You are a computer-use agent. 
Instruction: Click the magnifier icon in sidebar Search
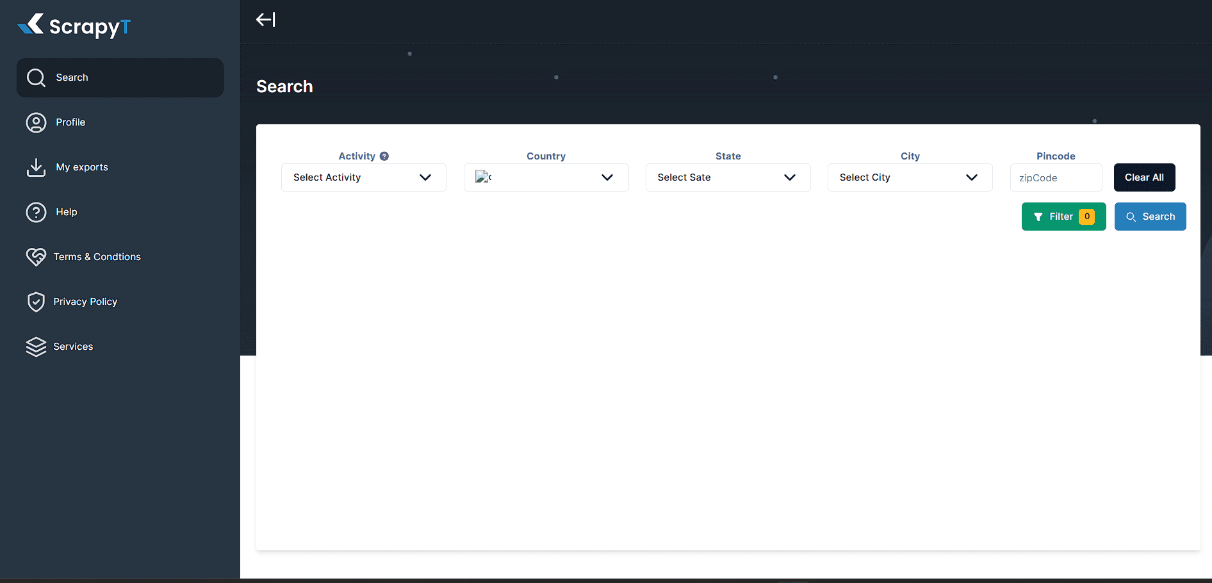(36, 78)
